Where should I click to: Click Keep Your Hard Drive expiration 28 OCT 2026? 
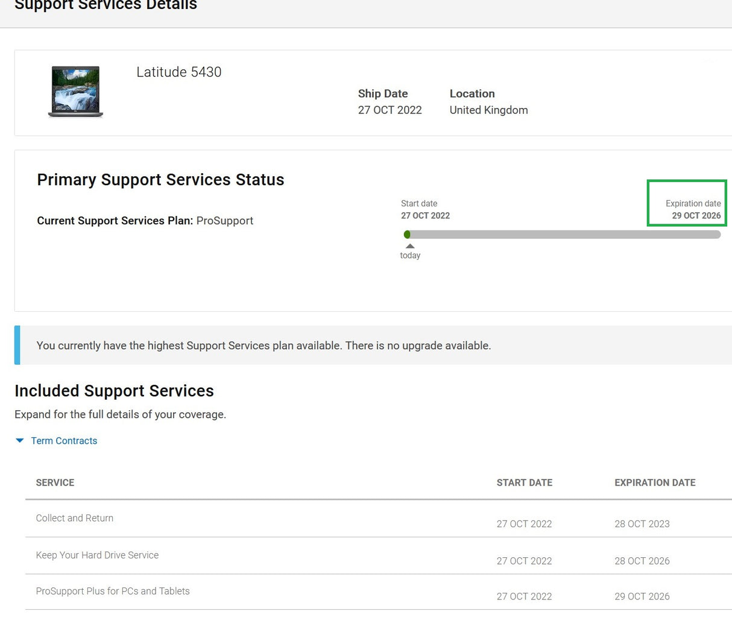[x=642, y=561]
